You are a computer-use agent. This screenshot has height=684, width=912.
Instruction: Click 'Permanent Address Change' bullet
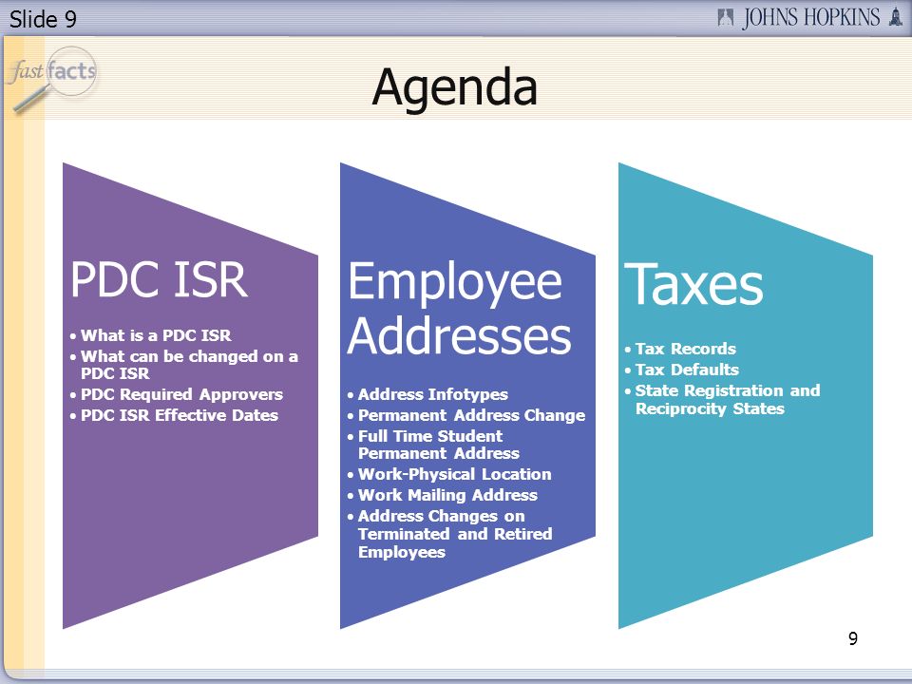[x=472, y=415]
